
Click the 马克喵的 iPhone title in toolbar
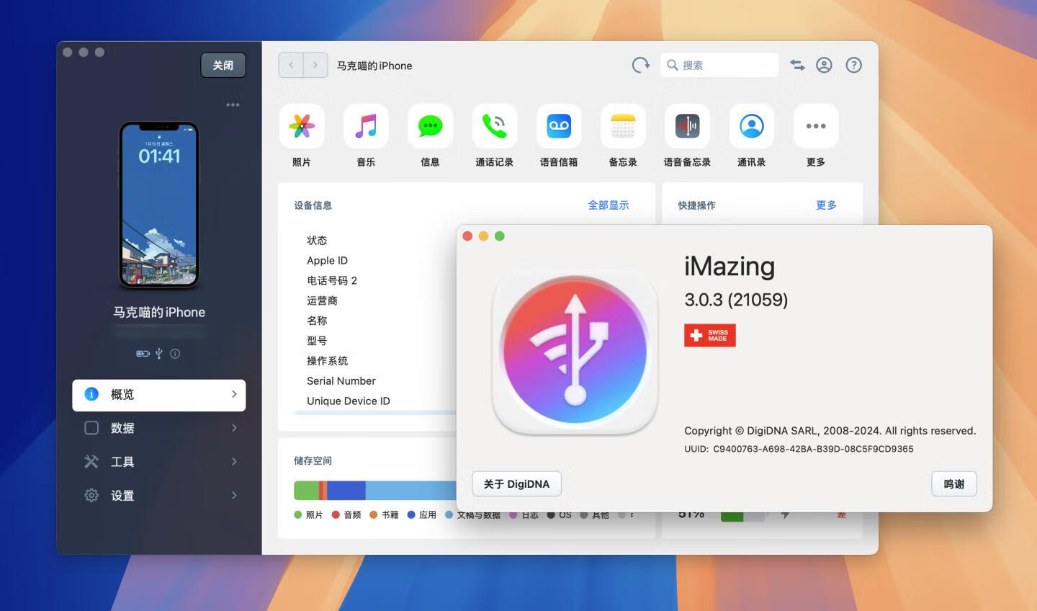[x=374, y=66]
